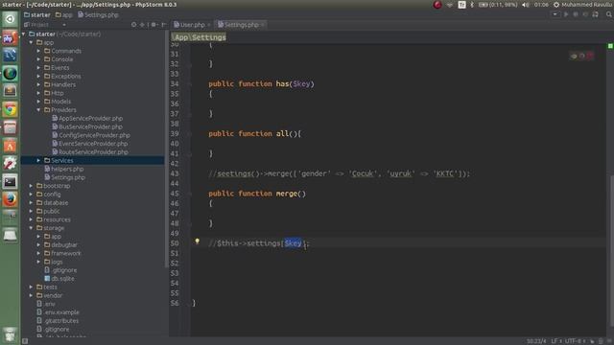Click the red app indicator in tray
614x345 pixels.
[x=437, y=5]
